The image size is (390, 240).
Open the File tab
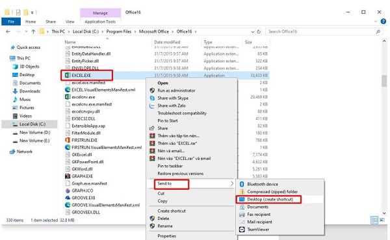coord(11,21)
